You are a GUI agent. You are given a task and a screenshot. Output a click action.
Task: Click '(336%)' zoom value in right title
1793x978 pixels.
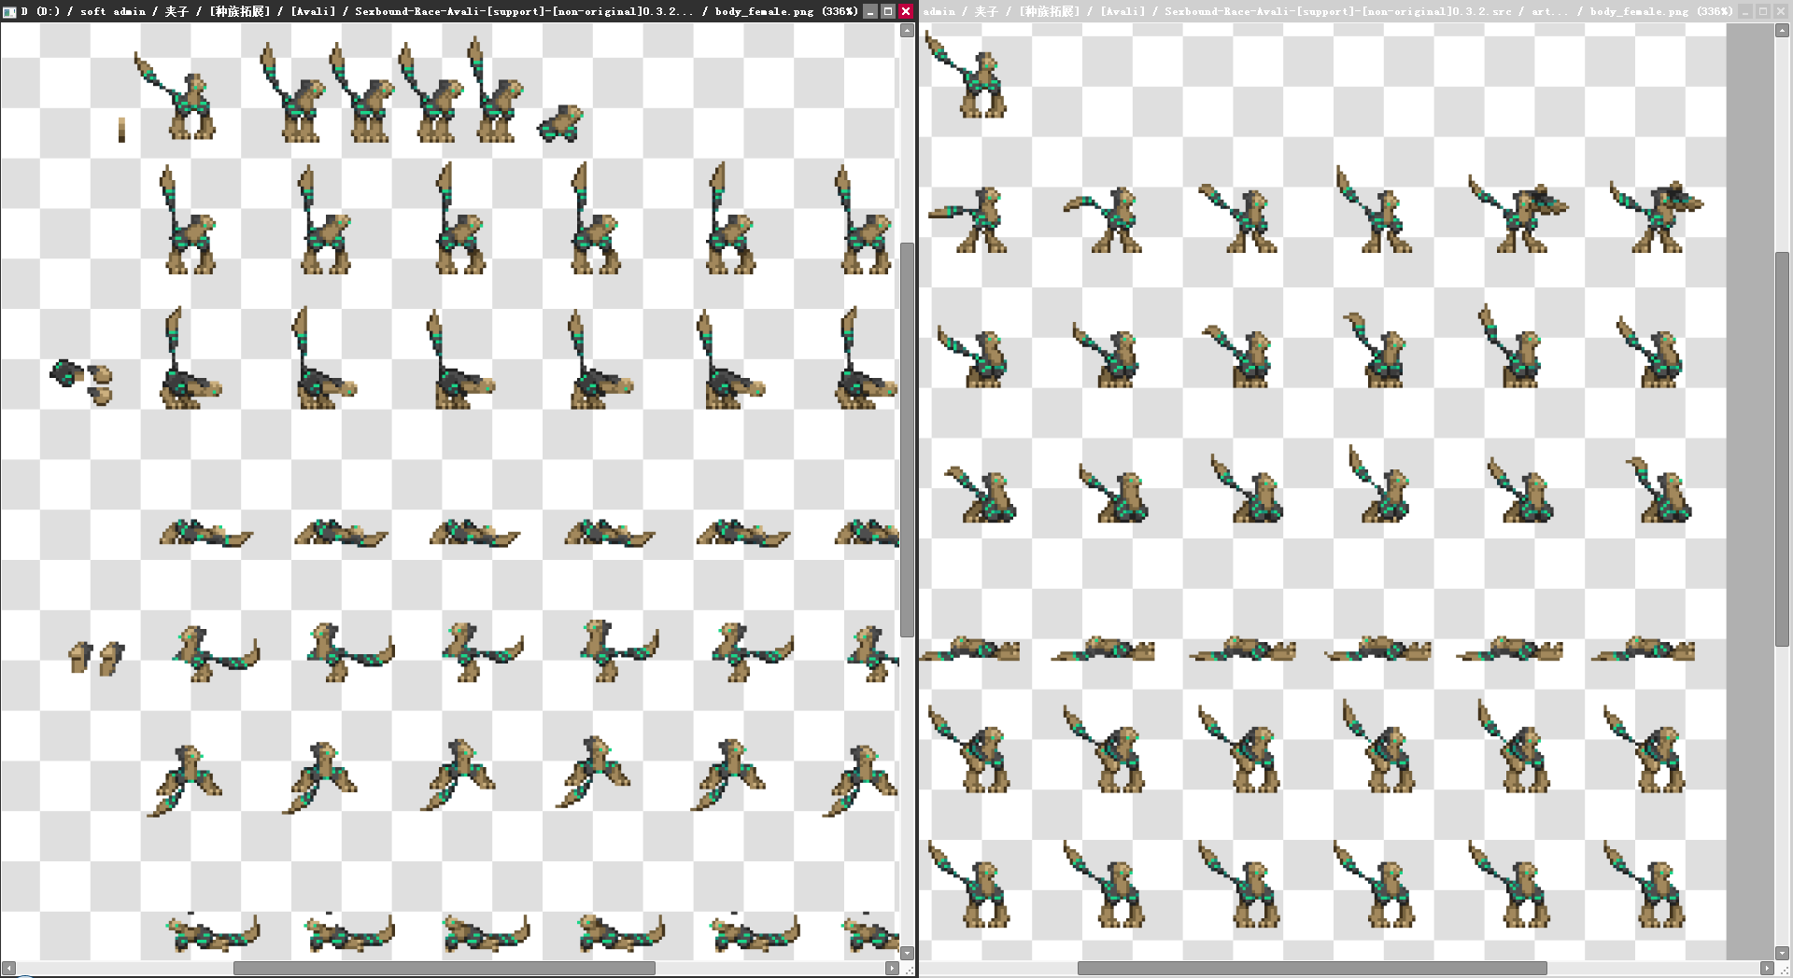[1715, 11]
